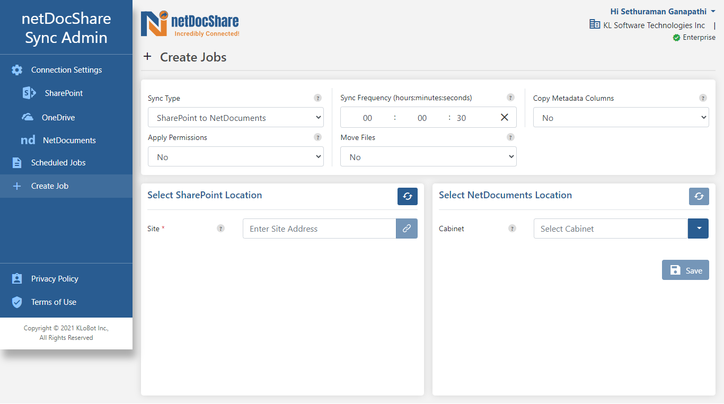
Task: Click the OneDrive cloud icon in sidebar
Action: [x=28, y=117]
